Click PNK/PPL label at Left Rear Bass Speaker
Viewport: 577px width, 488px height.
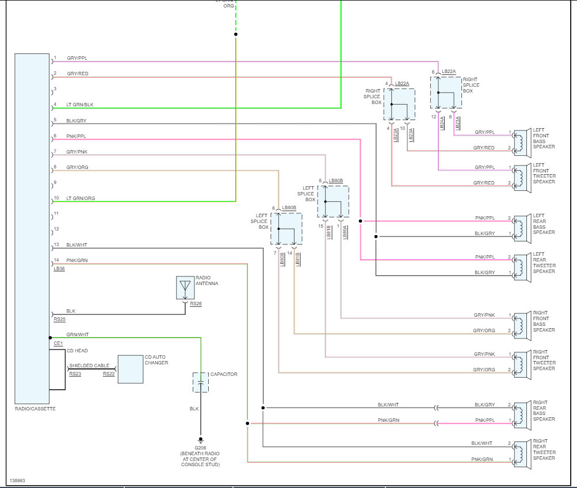click(485, 218)
